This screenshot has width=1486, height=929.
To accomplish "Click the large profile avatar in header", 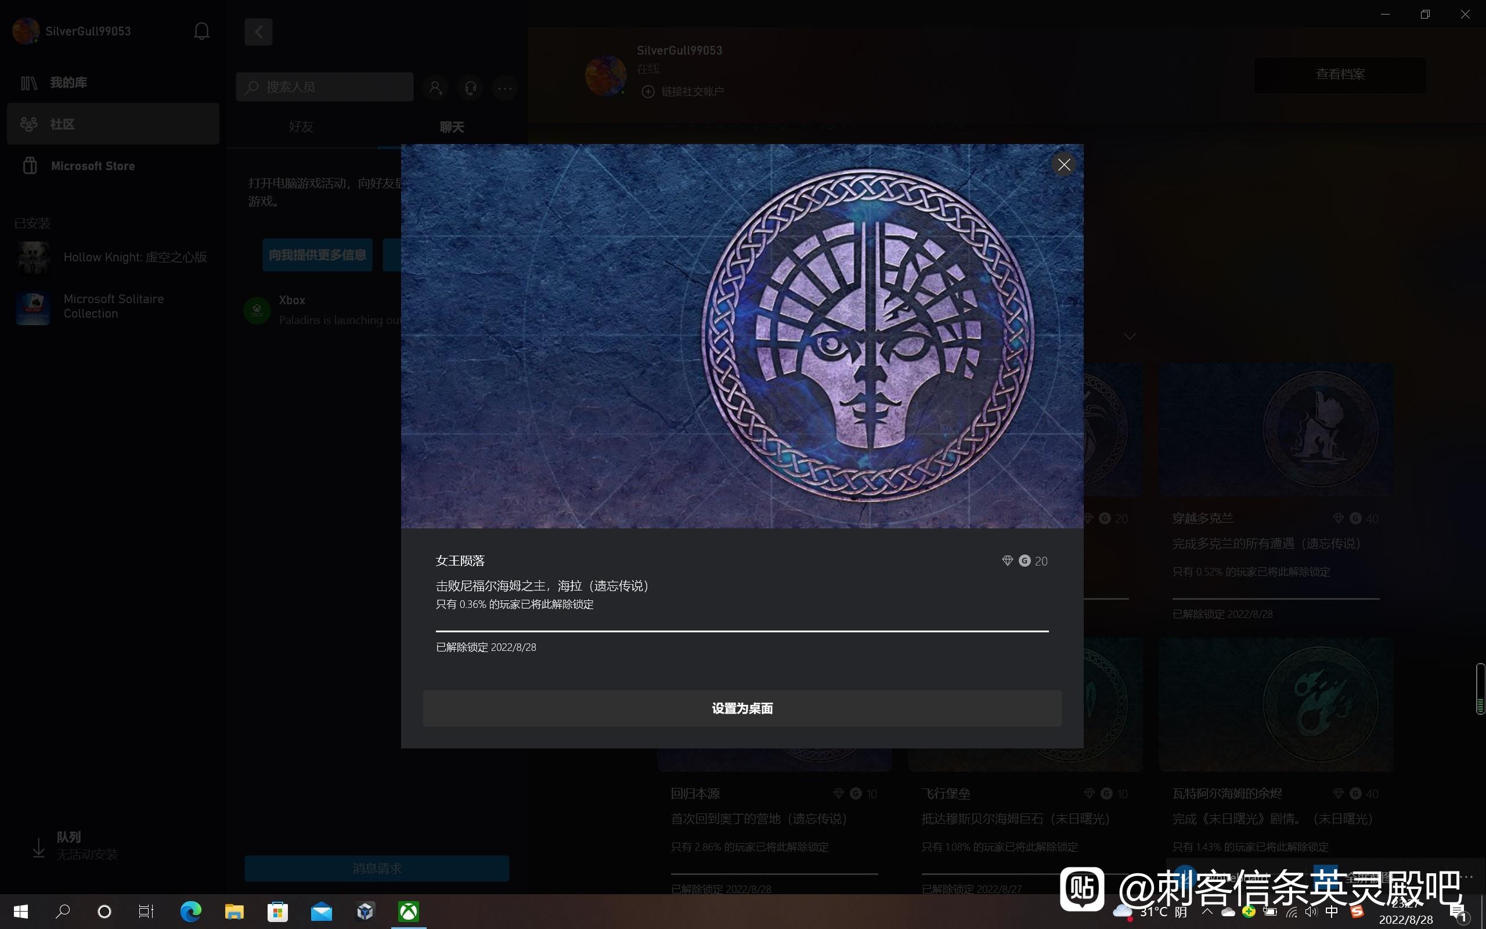I will point(605,75).
